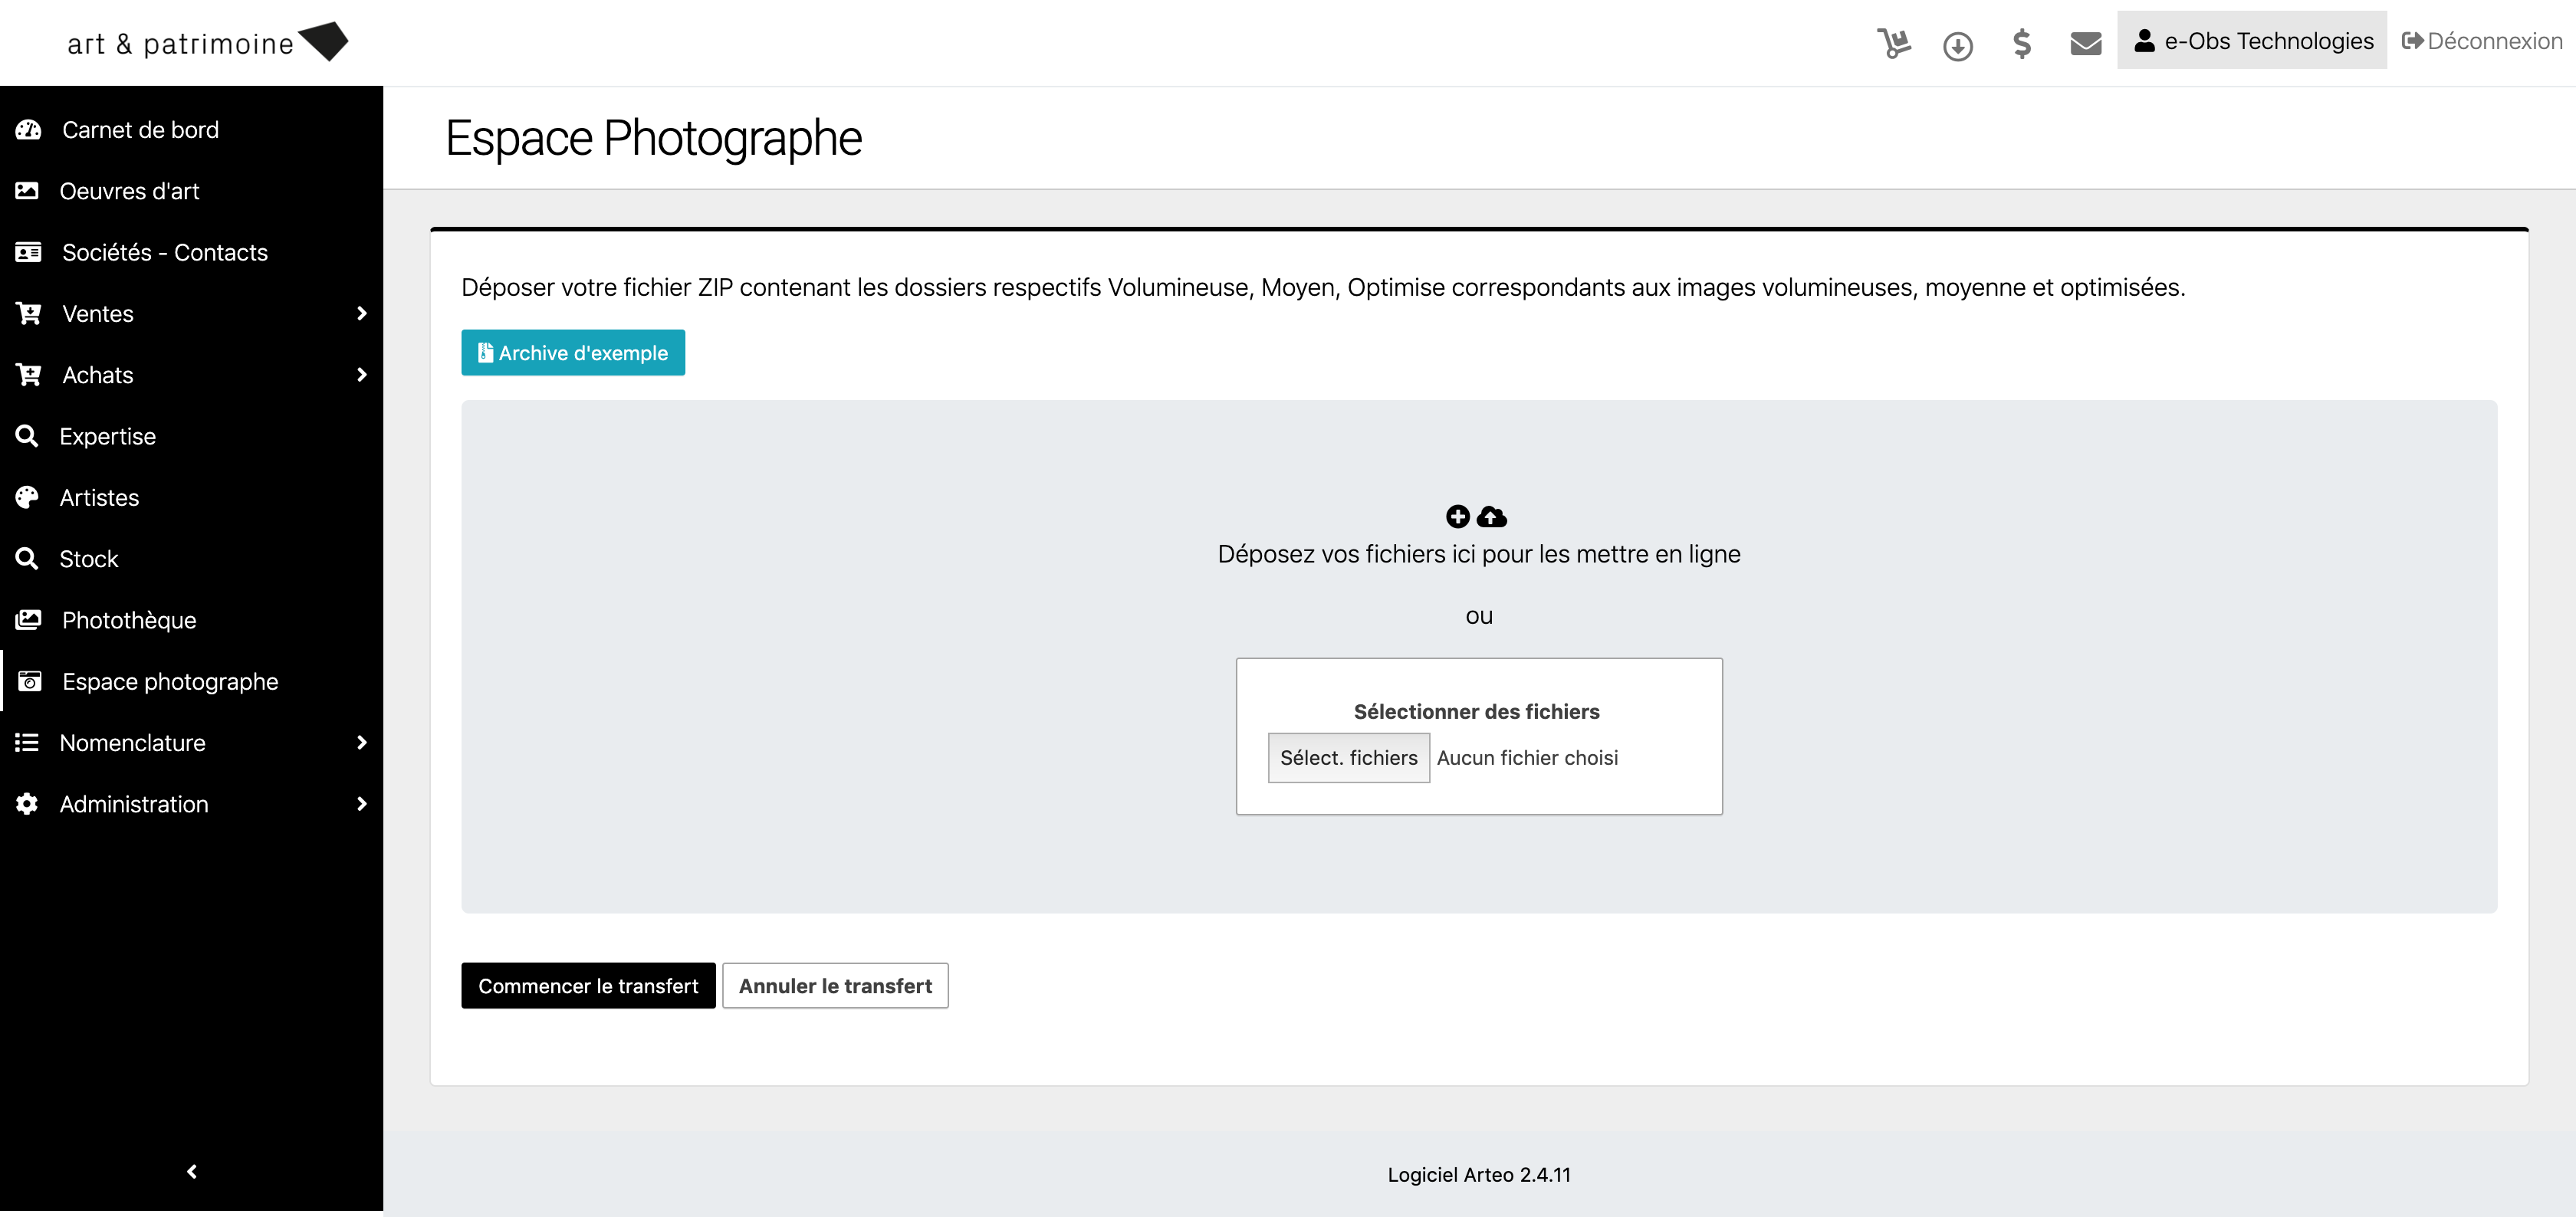
Task: Go to Oeuvres d'art menu item
Action: 192,191
